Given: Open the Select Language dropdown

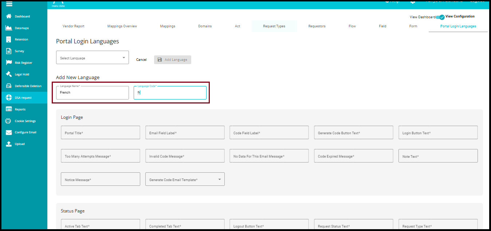Looking at the screenshot, I should 92,58.
